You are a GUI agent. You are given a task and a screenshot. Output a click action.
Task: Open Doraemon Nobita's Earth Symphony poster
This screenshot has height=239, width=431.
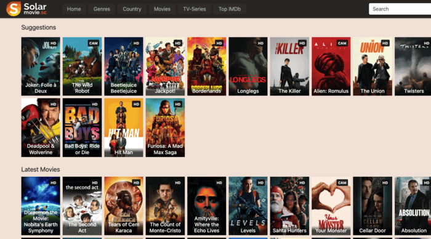click(41, 206)
